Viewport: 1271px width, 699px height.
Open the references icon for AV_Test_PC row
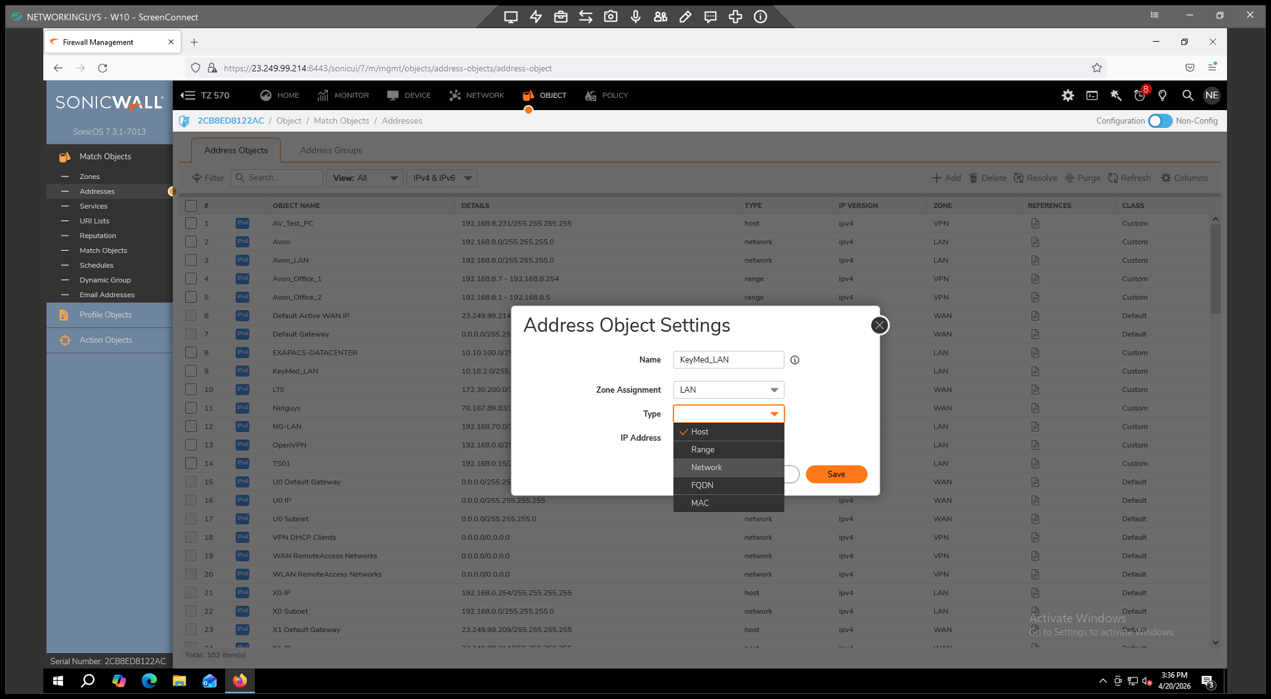pos(1035,224)
